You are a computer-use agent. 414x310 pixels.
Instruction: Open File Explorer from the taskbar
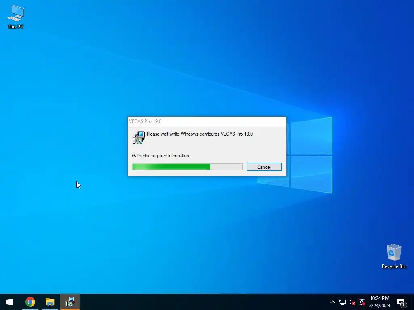tap(50, 302)
